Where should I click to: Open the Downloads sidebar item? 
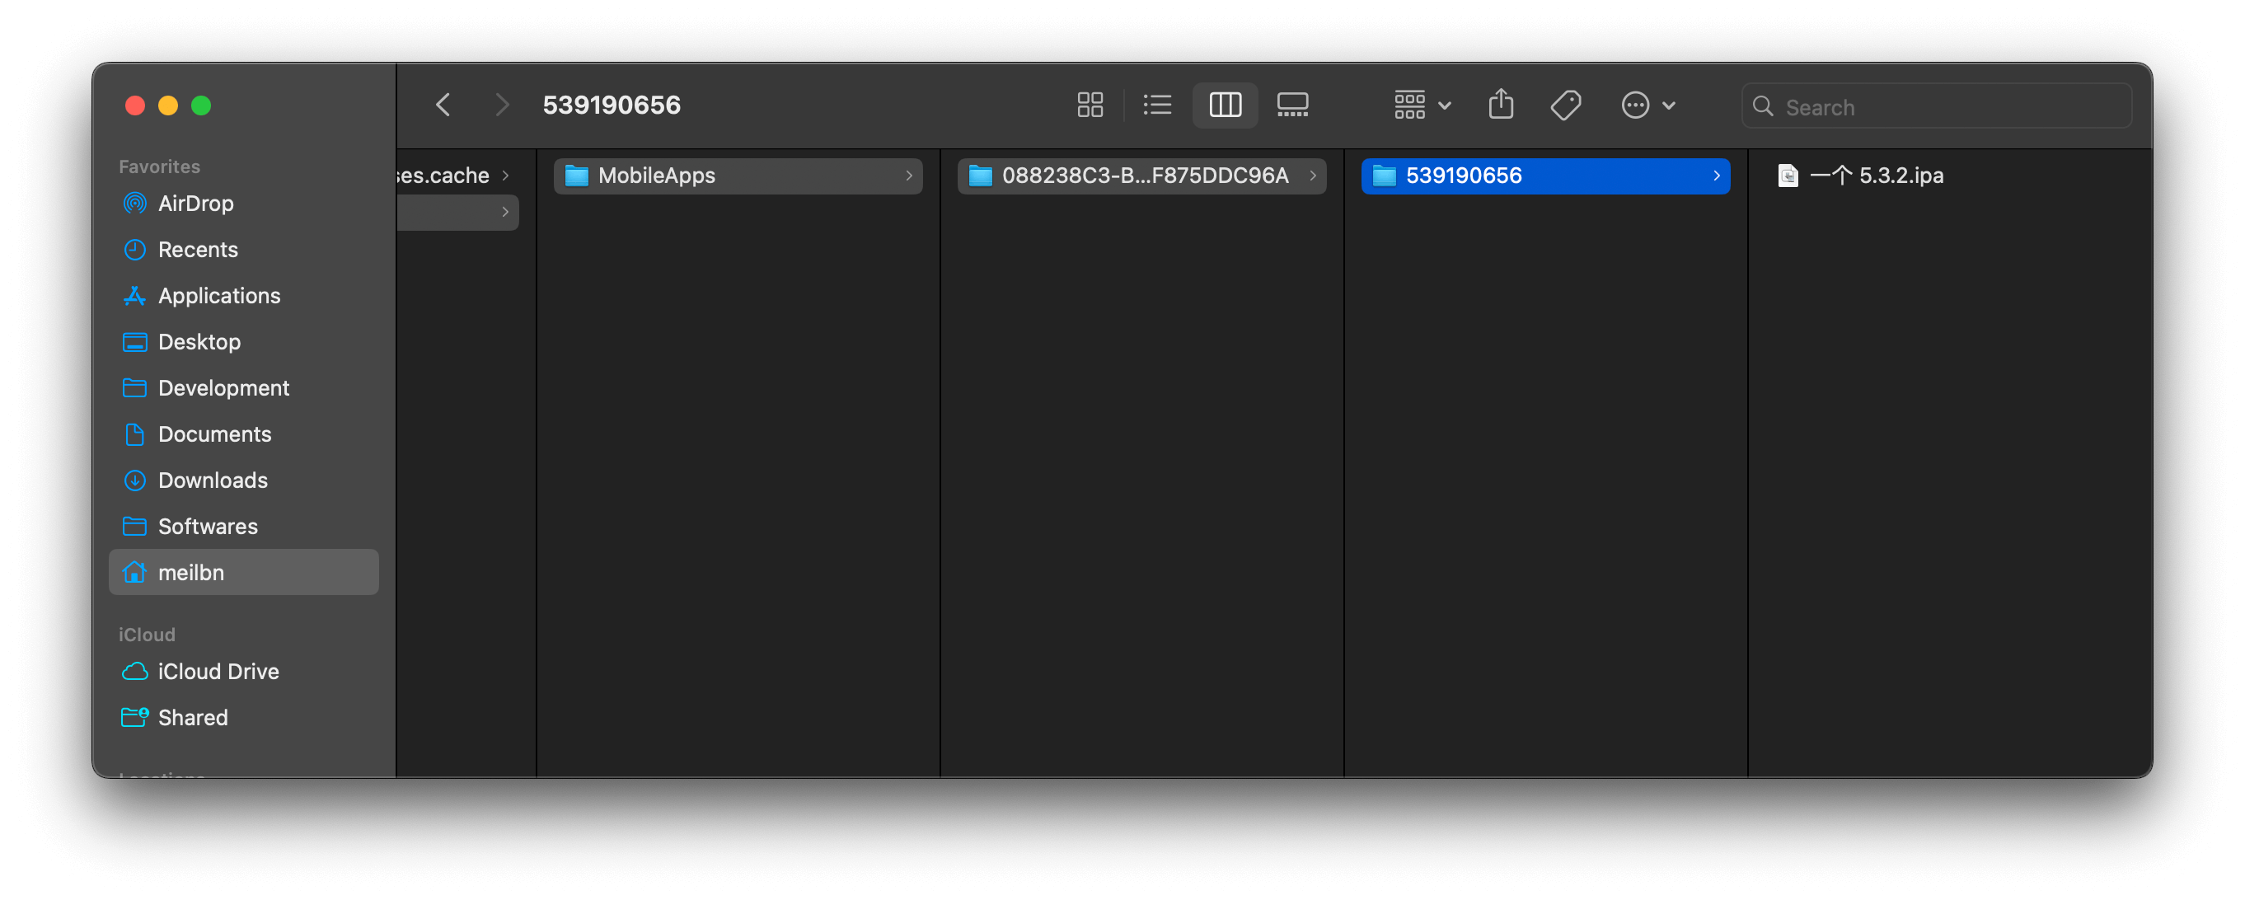click(213, 480)
